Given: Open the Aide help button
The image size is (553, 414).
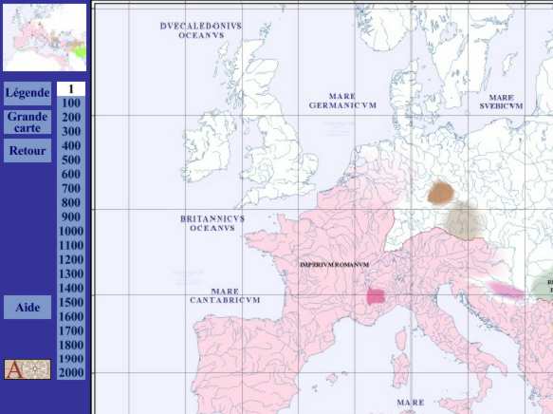Looking at the screenshot, I should pos(28,308).
